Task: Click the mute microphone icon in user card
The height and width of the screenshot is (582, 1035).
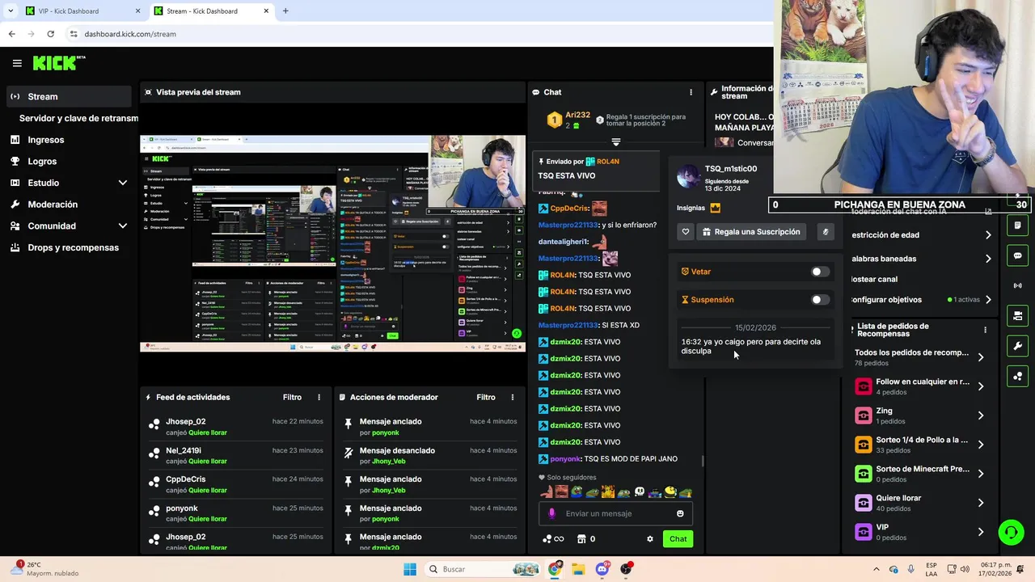Action: (825, 232)
